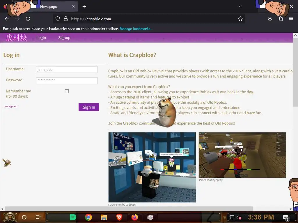This screenshot has width=298, height=223.
Task: Click the 'Log in' heading
Action: [11, 55]
